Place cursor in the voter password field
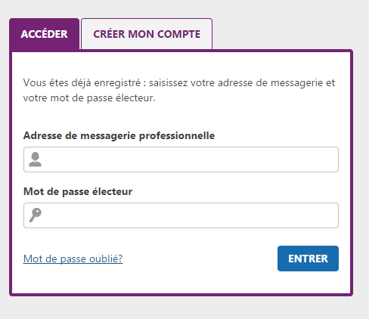 [x=181, y=215]
